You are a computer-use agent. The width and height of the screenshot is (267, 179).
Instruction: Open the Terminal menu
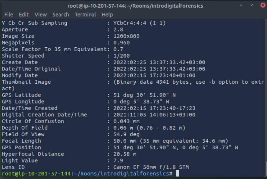pyautogui.click(x=85, y=15)
